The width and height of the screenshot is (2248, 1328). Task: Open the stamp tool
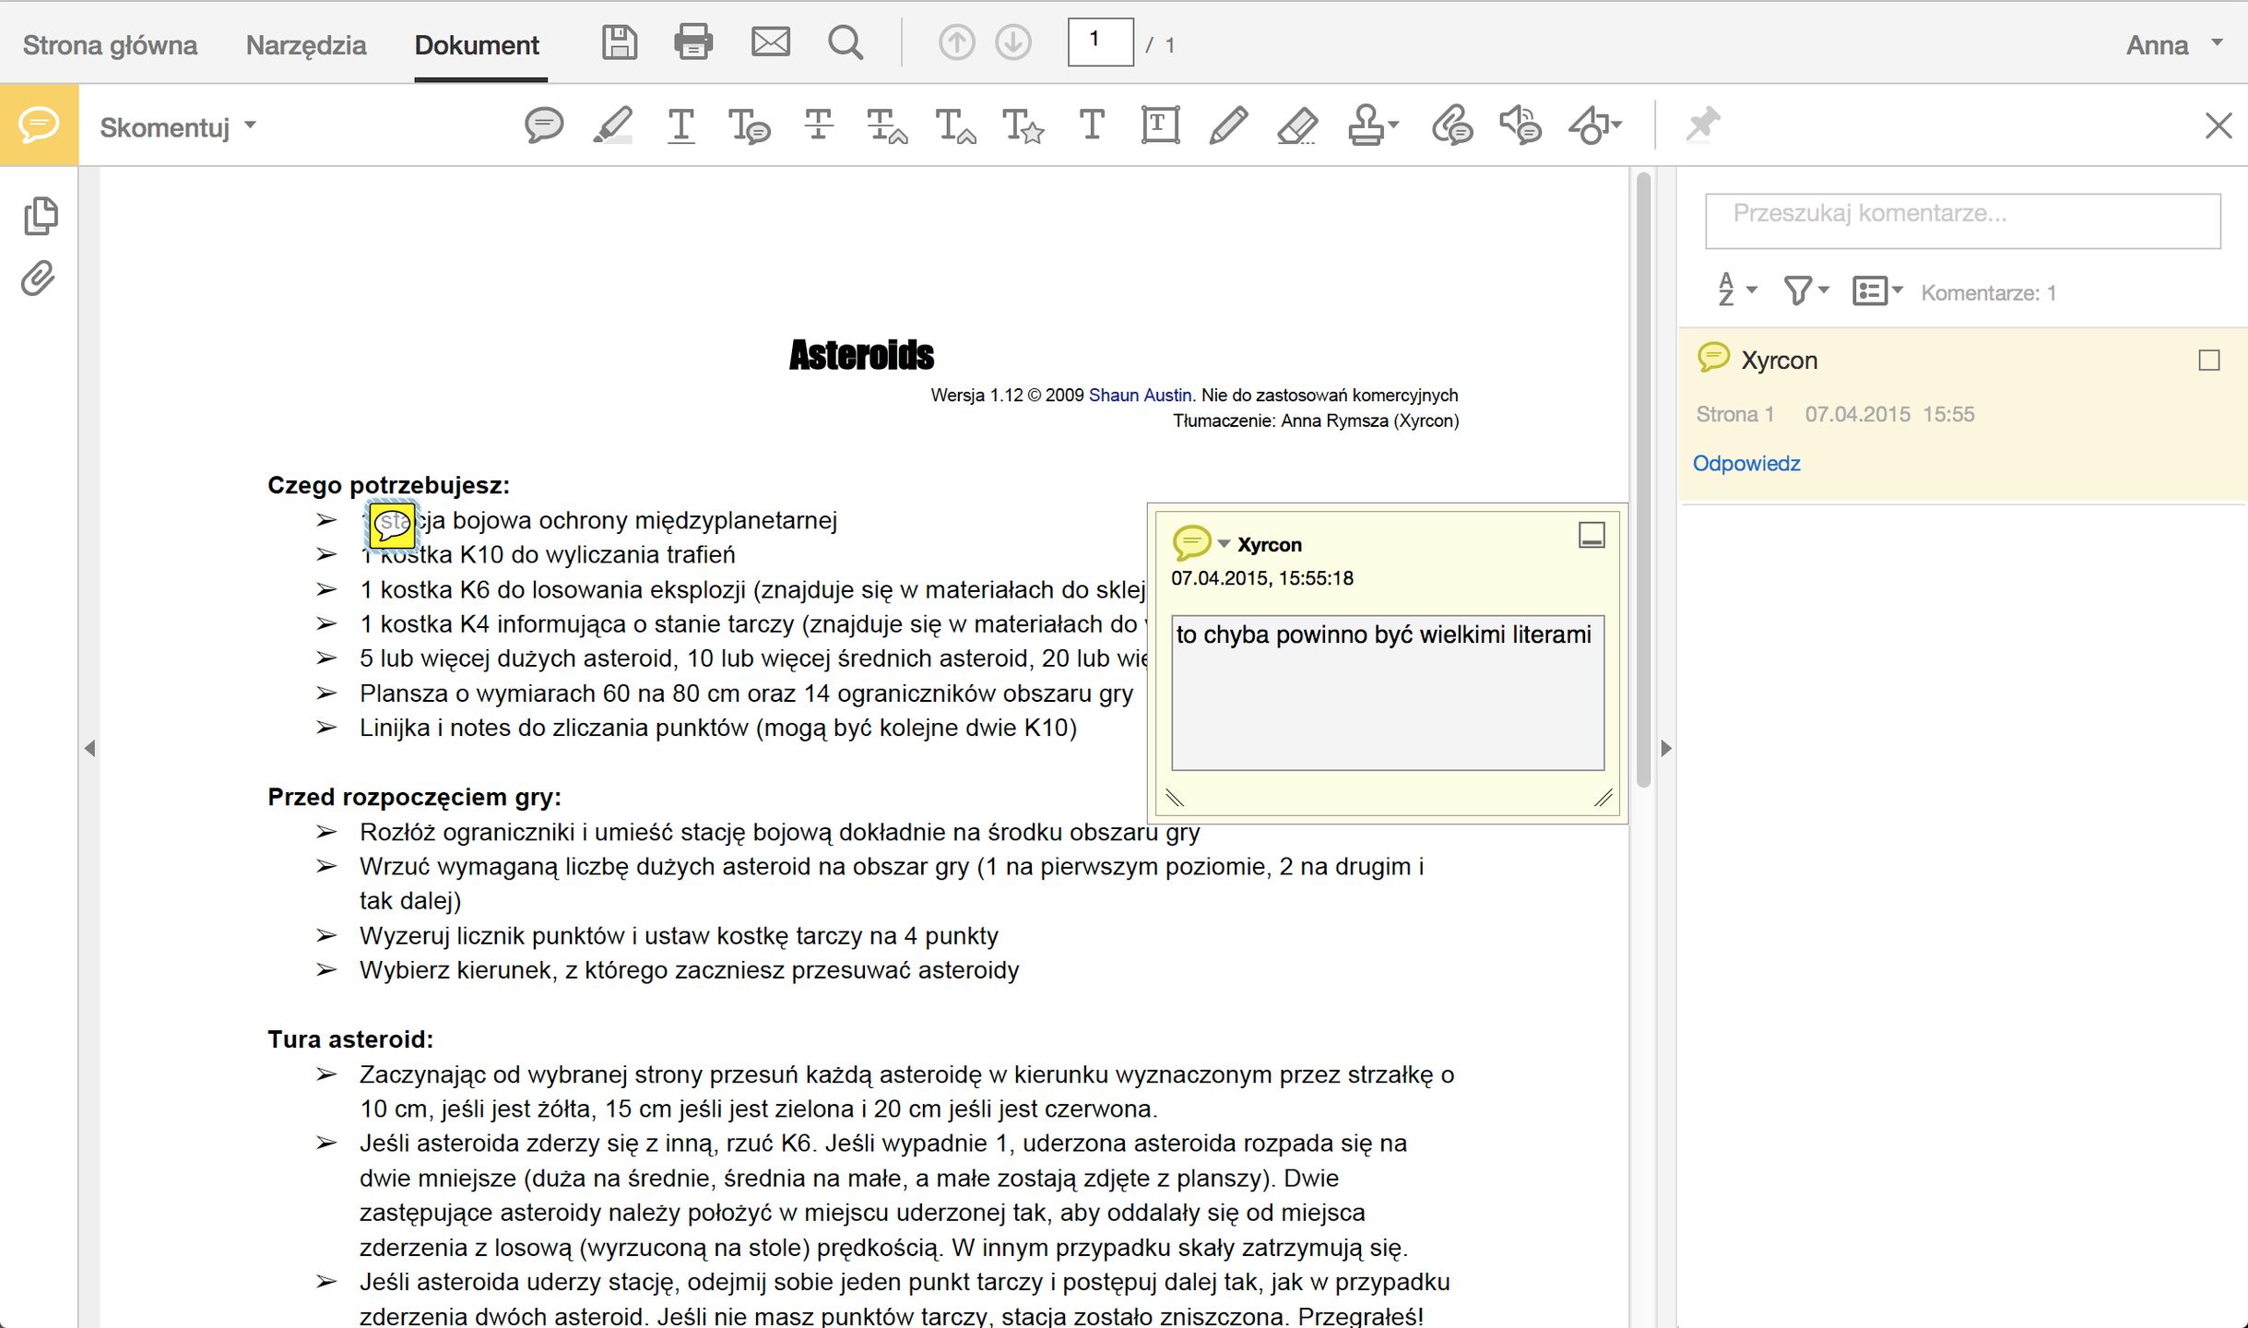tap(1367, 125)
